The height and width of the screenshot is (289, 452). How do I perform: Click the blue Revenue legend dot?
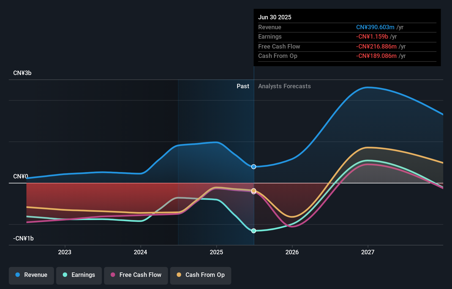[x=17, y=275]
